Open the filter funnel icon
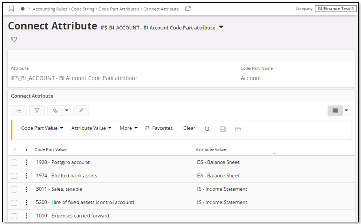 (x=37, y=110)
